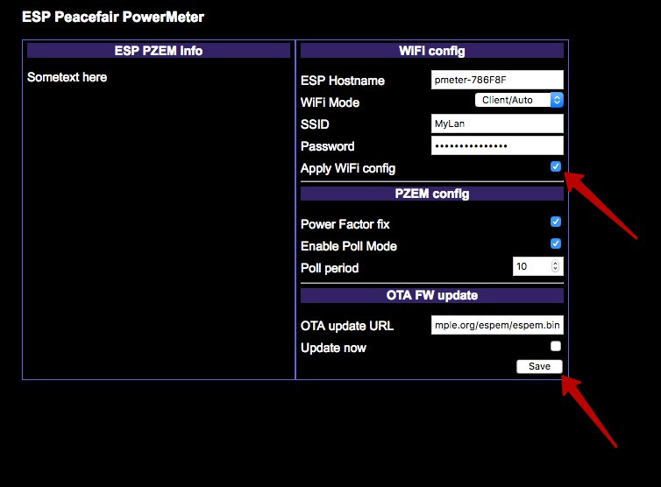This screenshot has height=487, width=661.
Task: Focus the ESP Hostname input field
Action: pos(497,80)
